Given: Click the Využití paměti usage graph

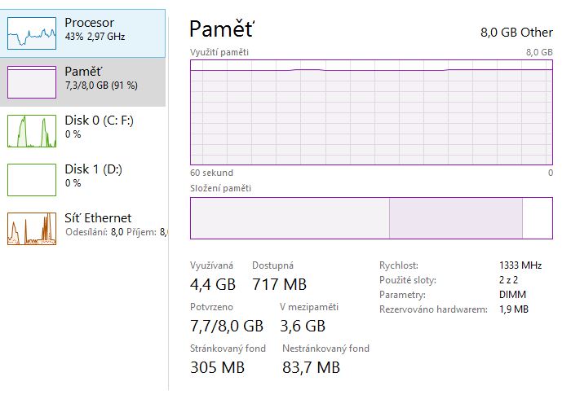Looking at the screenshot, I should [x=371, y=112].
